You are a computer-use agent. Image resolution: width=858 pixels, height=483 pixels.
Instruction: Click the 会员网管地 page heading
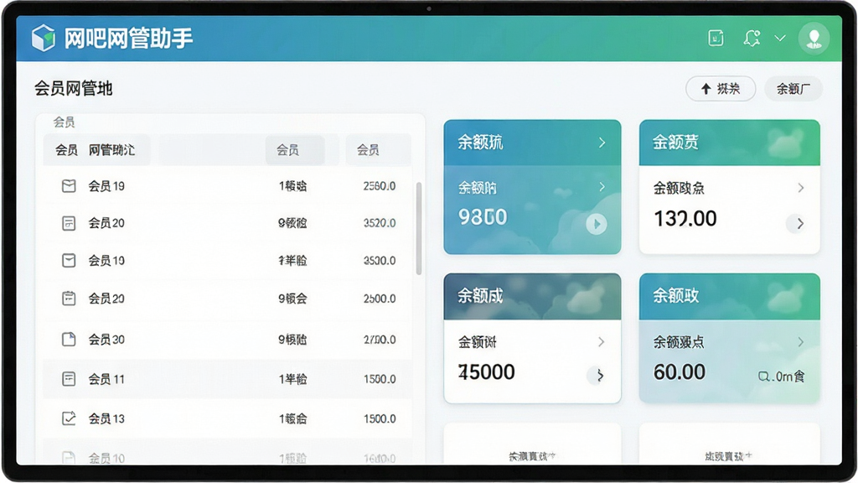[74, 88]
